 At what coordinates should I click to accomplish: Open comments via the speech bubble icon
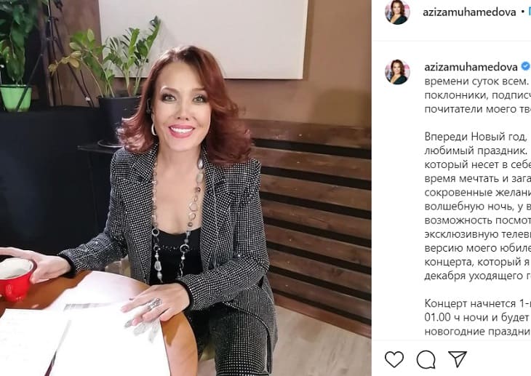pyautogui.click(x=426, y=359)
